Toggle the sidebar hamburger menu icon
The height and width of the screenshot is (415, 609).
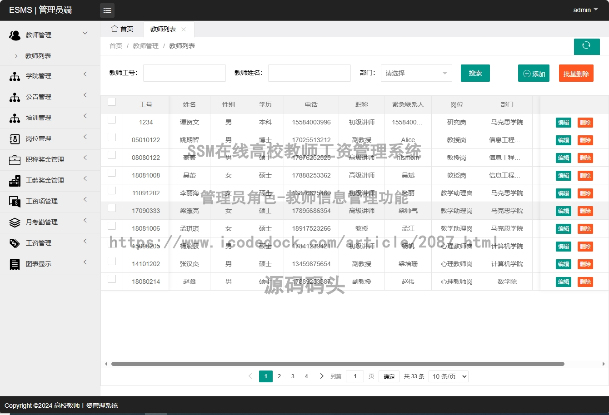[x=107, y=10]
